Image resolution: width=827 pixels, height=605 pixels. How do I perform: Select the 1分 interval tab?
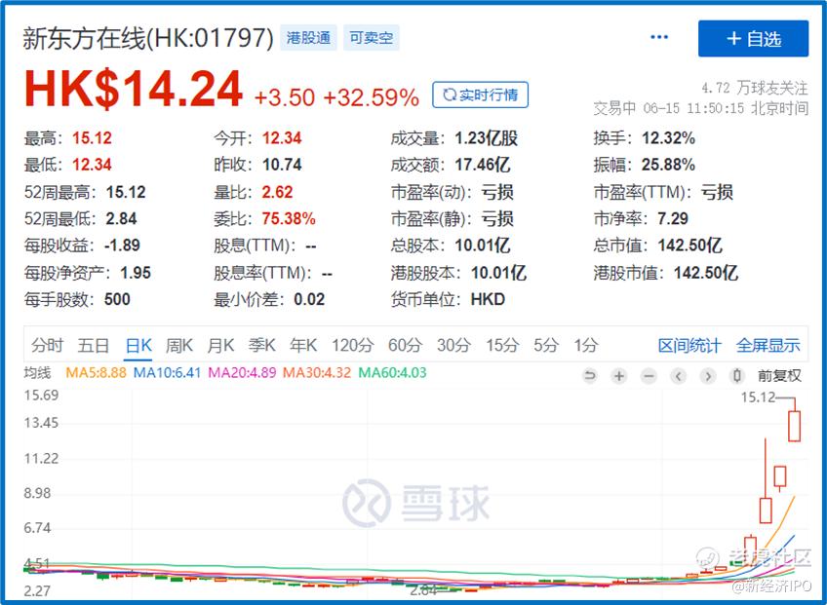(x=586, y=346)
